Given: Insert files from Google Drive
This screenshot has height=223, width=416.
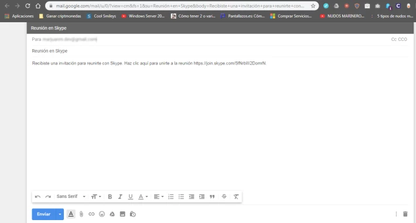Looking at the screenshot, I should point(112,214).
